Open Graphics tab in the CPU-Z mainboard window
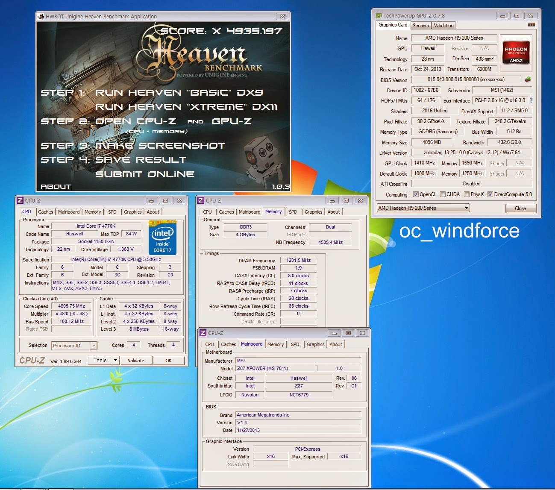 316,344
